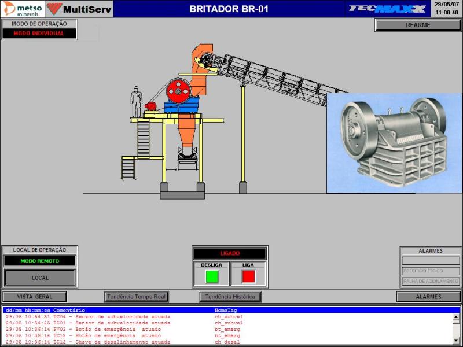Click the MODO DE OPERAÇÃO label
The image size is (463, 347).
39,24
